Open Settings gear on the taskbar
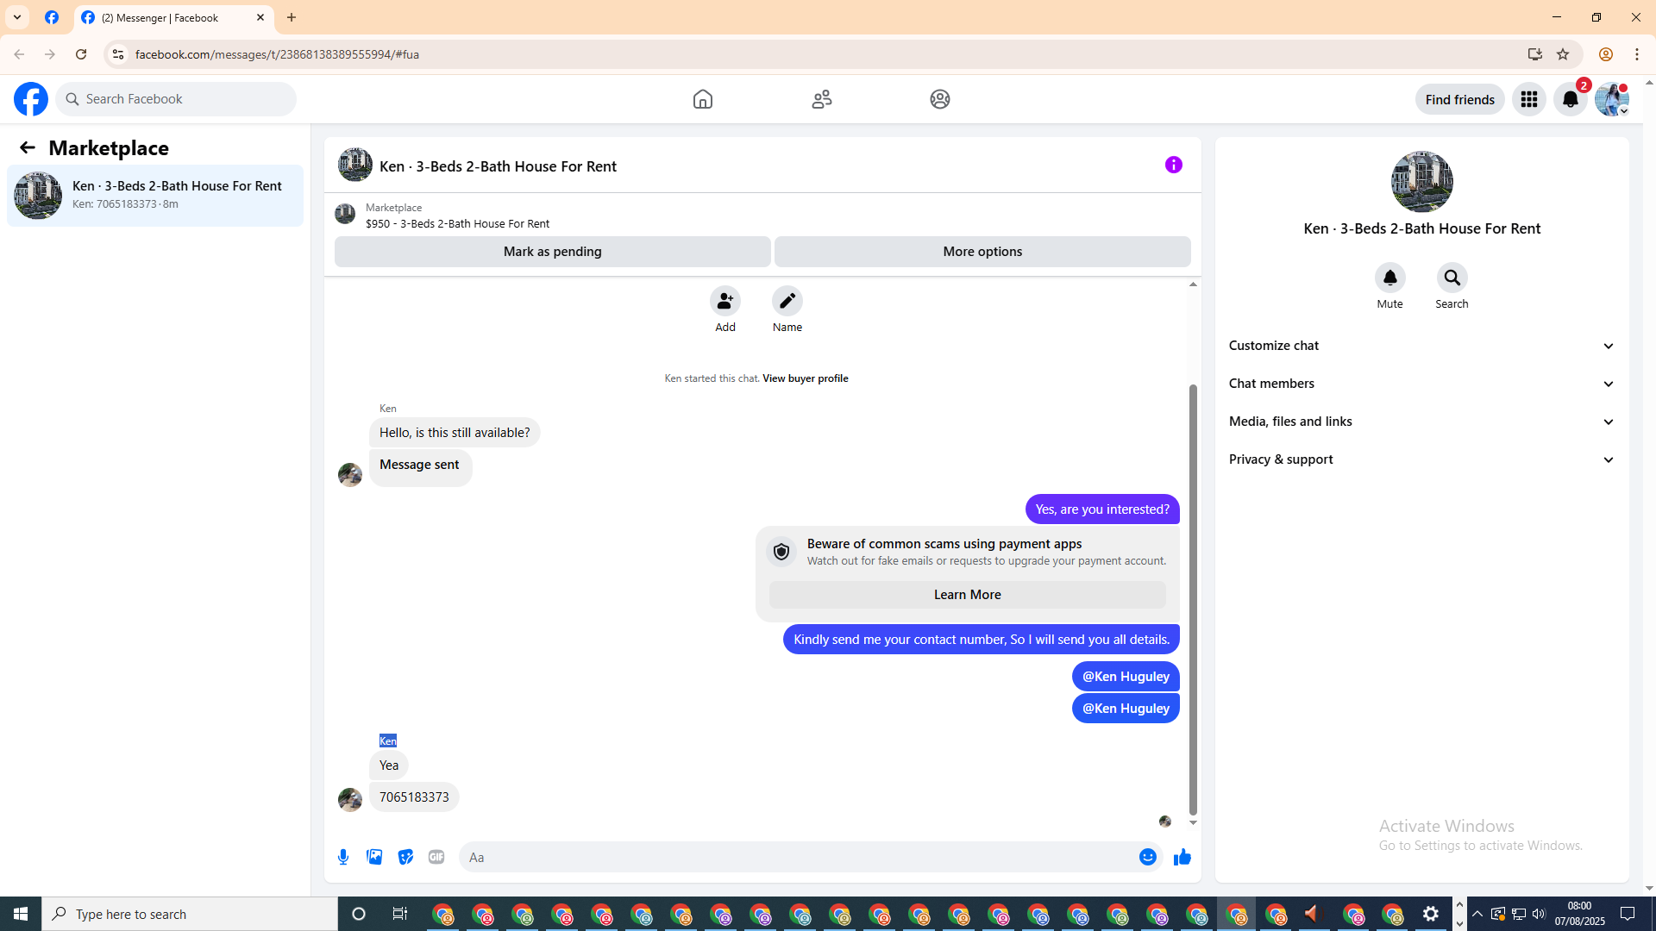 tap(1431, 914)
